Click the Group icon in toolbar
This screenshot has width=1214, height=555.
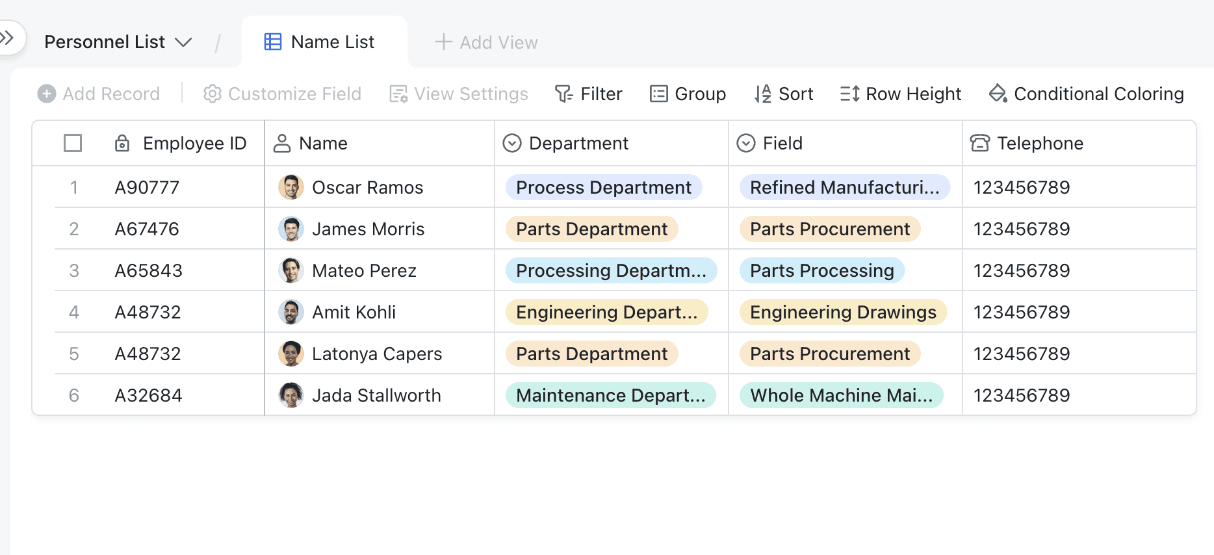coord(658,94)
